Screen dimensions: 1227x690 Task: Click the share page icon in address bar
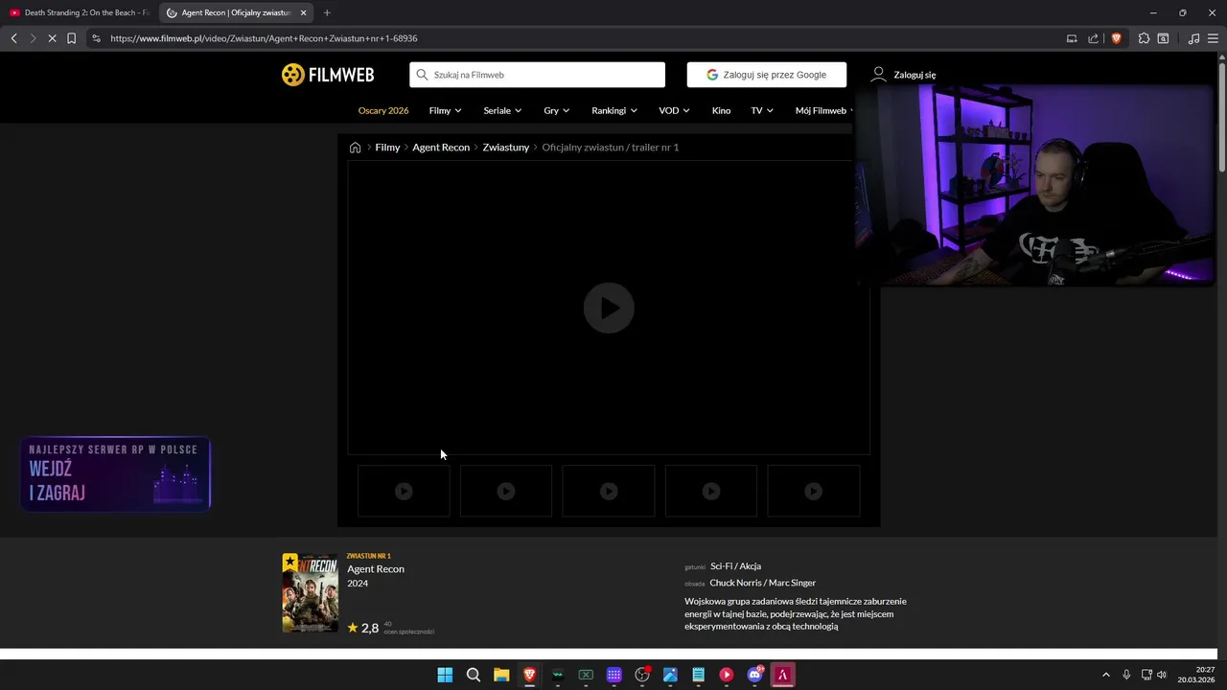click(x=1094, y=38)
